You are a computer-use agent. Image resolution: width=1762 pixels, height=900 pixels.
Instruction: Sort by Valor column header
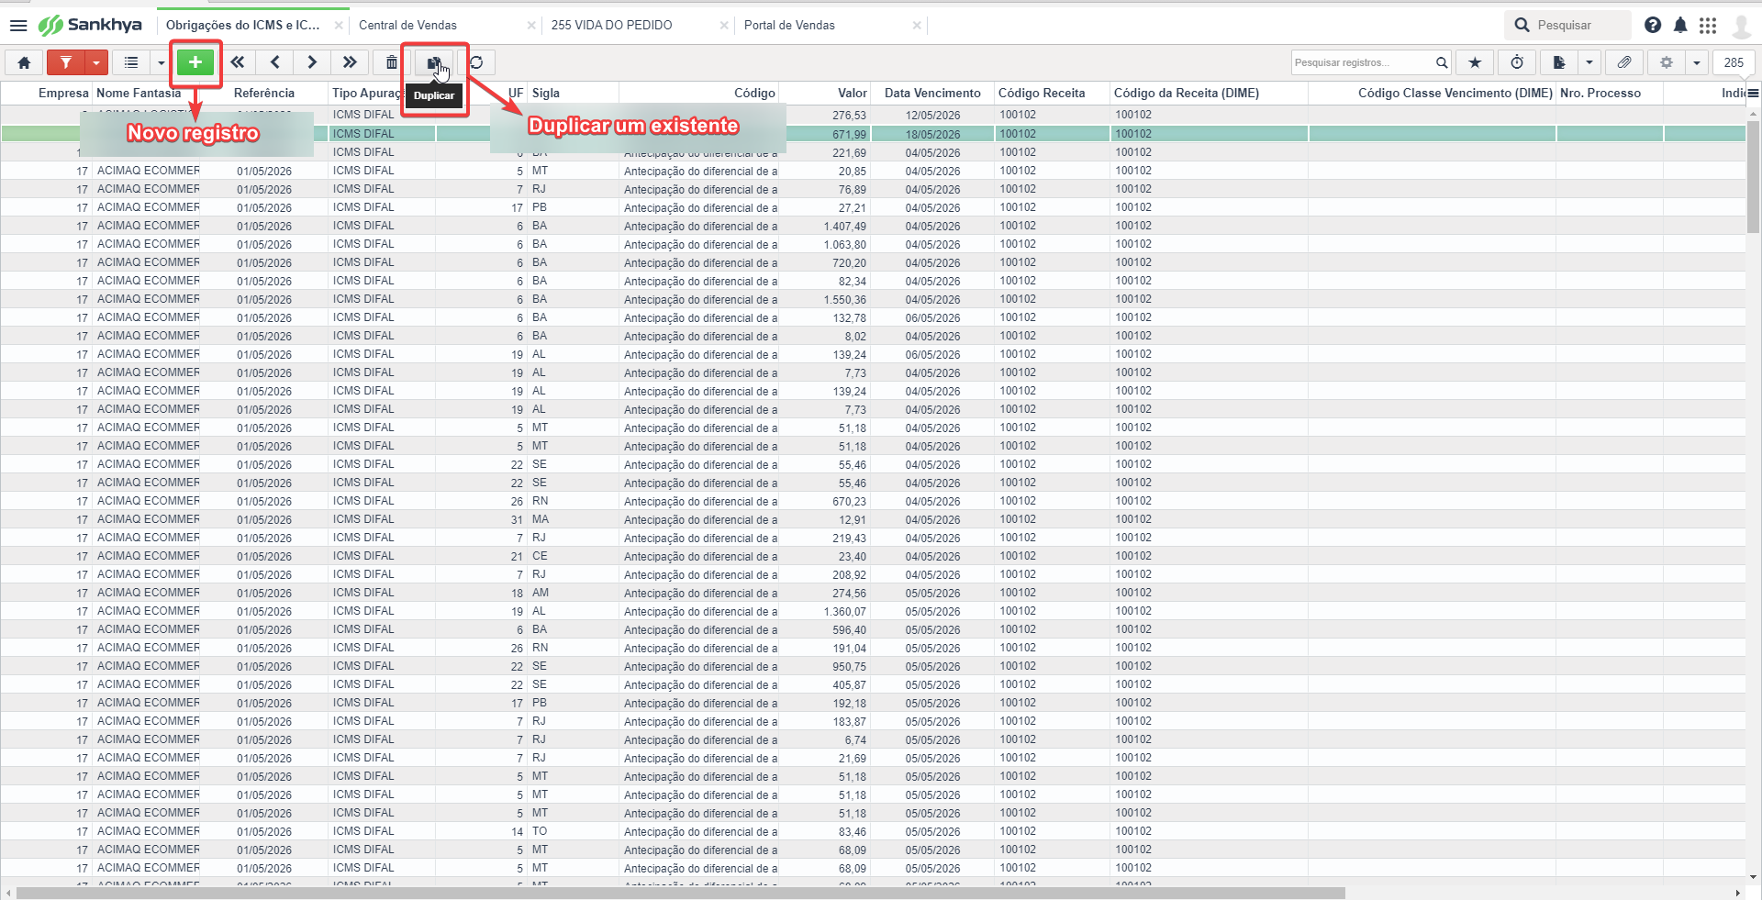point(853,93)
